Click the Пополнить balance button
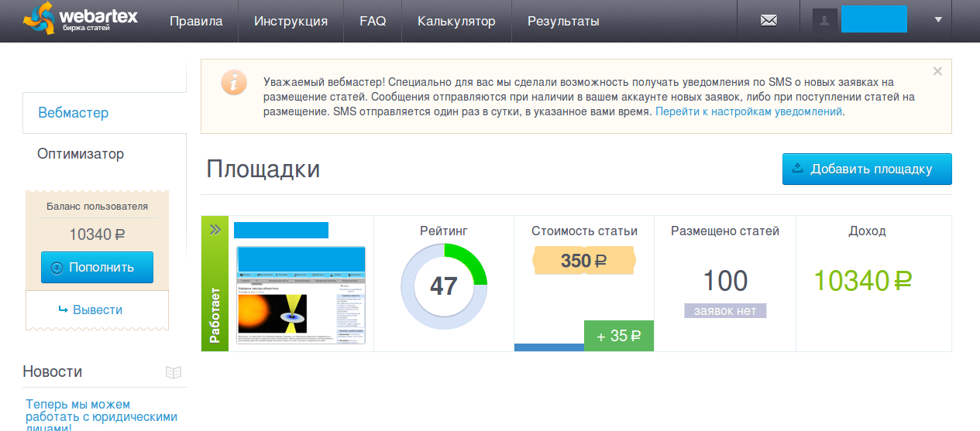The image size is (980, 431). pos(97,268)
